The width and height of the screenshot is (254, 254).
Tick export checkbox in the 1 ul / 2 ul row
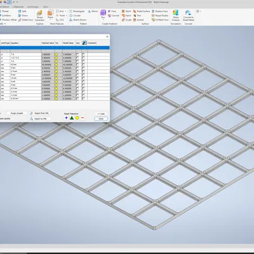pos(83,58)
